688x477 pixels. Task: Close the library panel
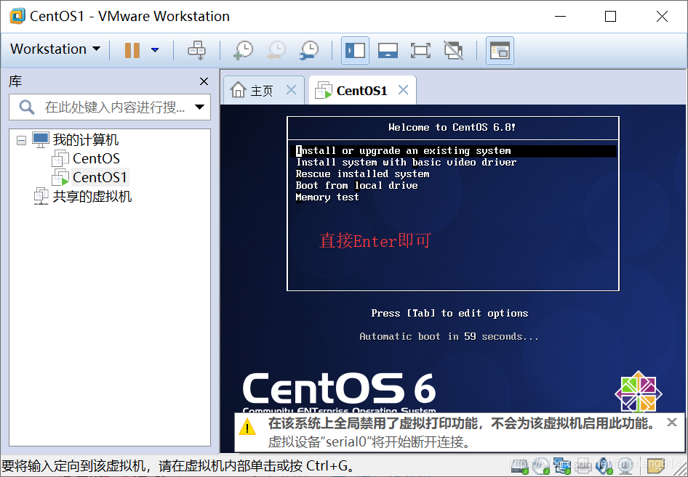(204, 81)
